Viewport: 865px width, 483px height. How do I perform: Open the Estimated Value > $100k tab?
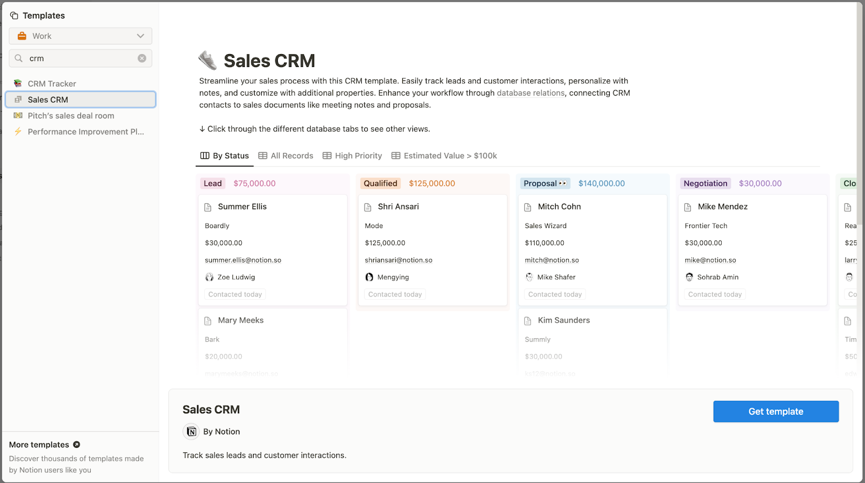pos(444,156)
